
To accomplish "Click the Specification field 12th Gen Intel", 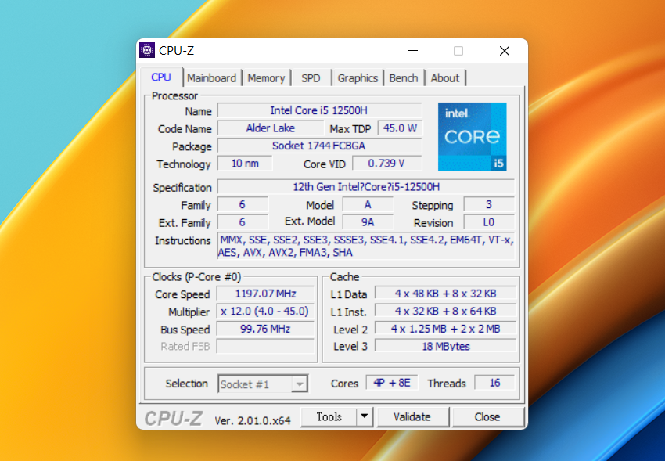I will (x=366, y=186).
